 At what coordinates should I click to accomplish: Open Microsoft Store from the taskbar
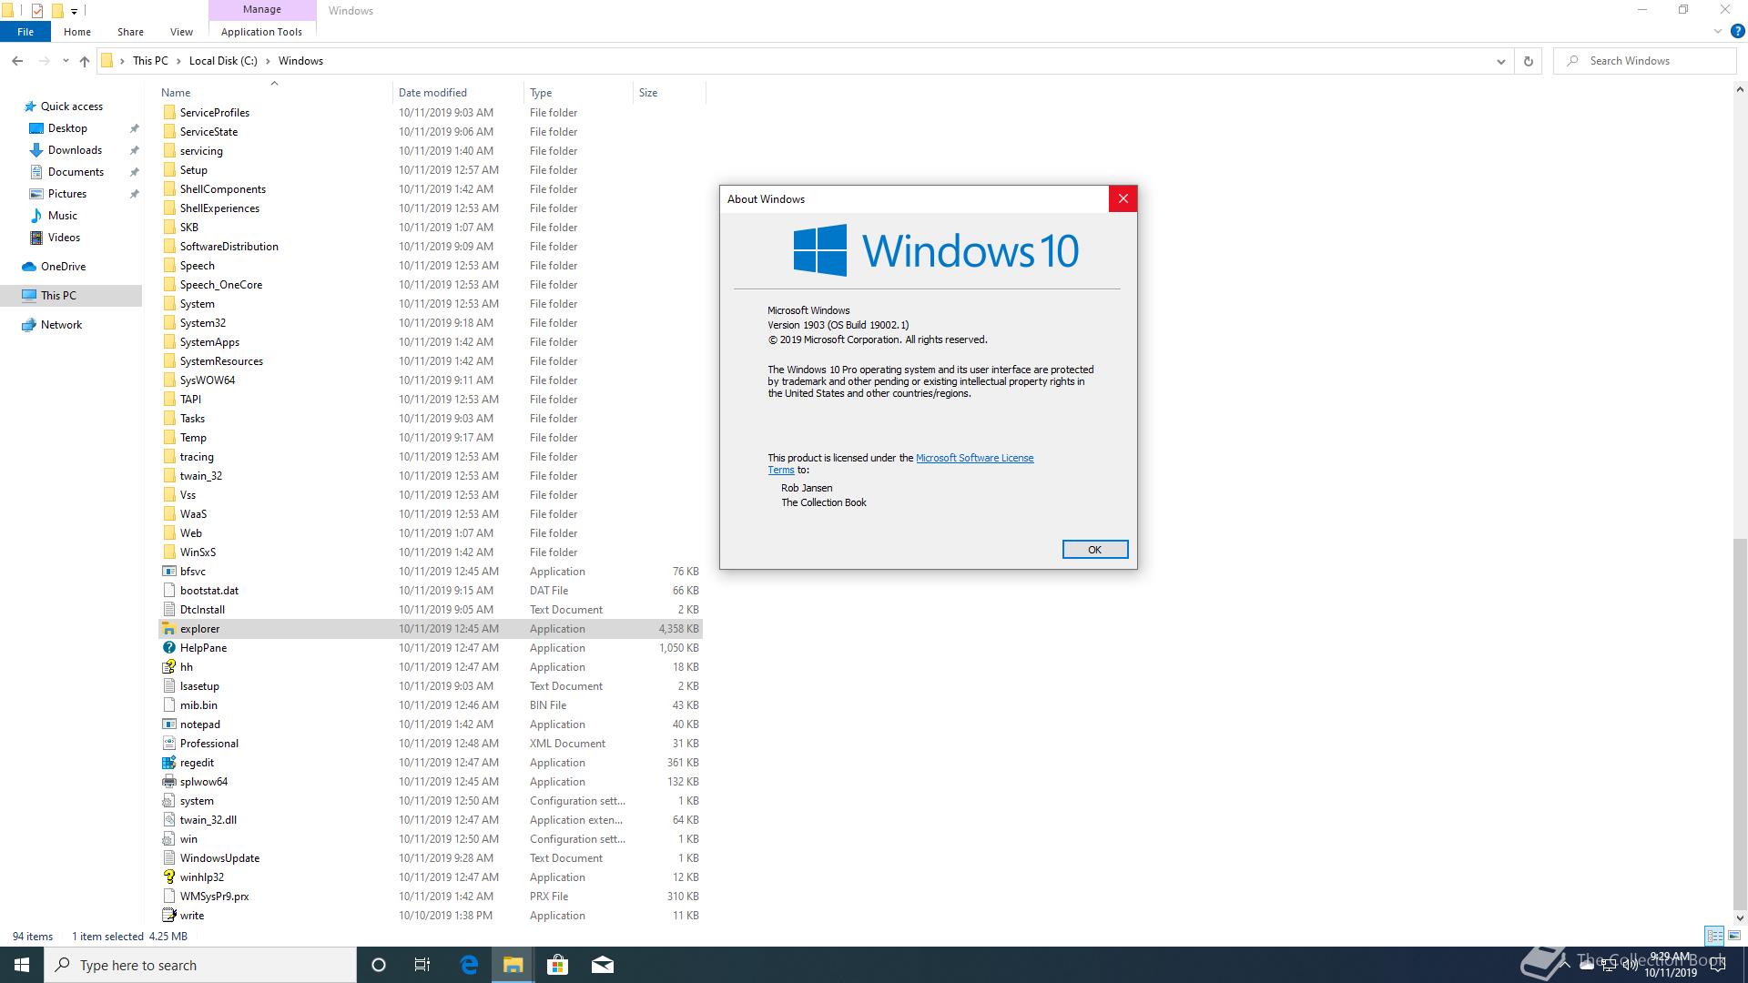pyautogui.click(x=557, y=965)
